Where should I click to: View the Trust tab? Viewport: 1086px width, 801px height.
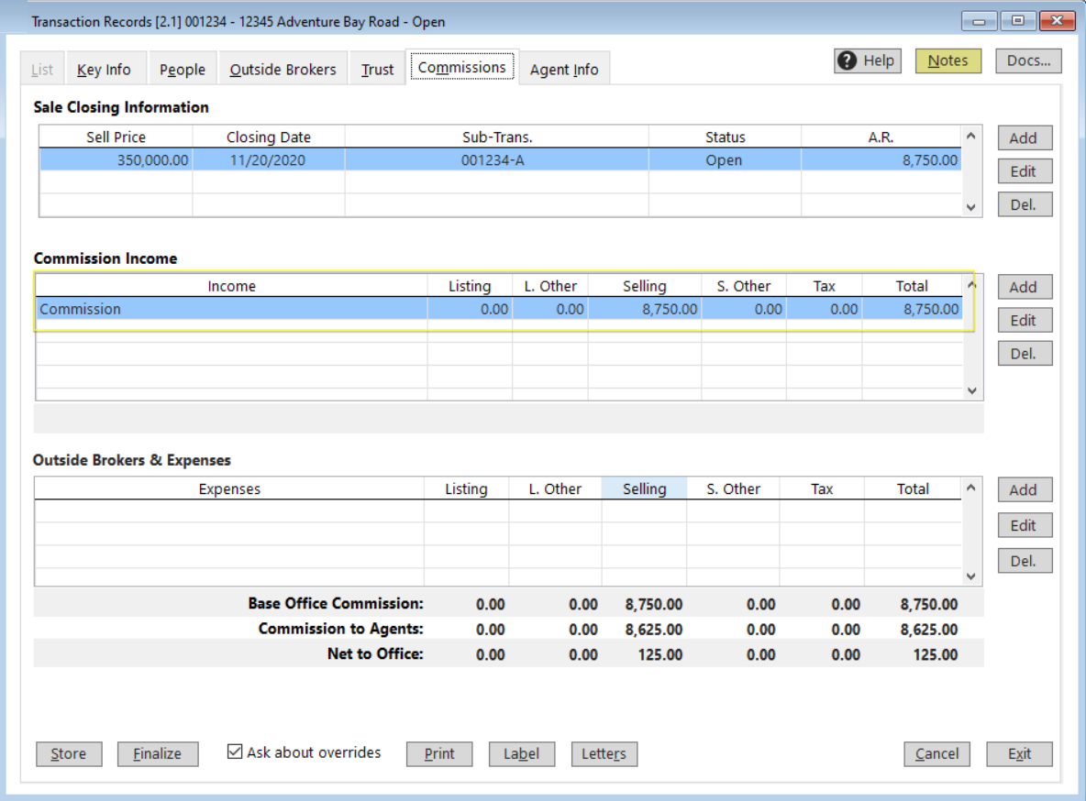[377, 68]
